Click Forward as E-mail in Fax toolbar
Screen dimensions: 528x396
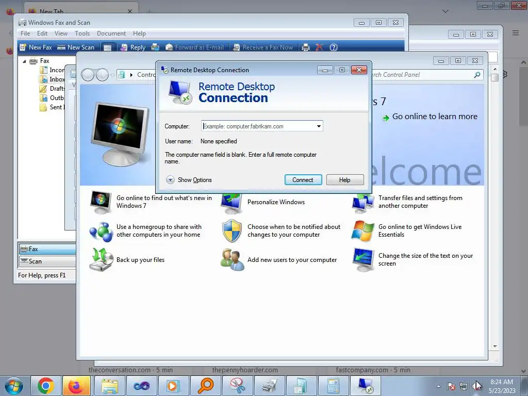[x=194, y=47]
